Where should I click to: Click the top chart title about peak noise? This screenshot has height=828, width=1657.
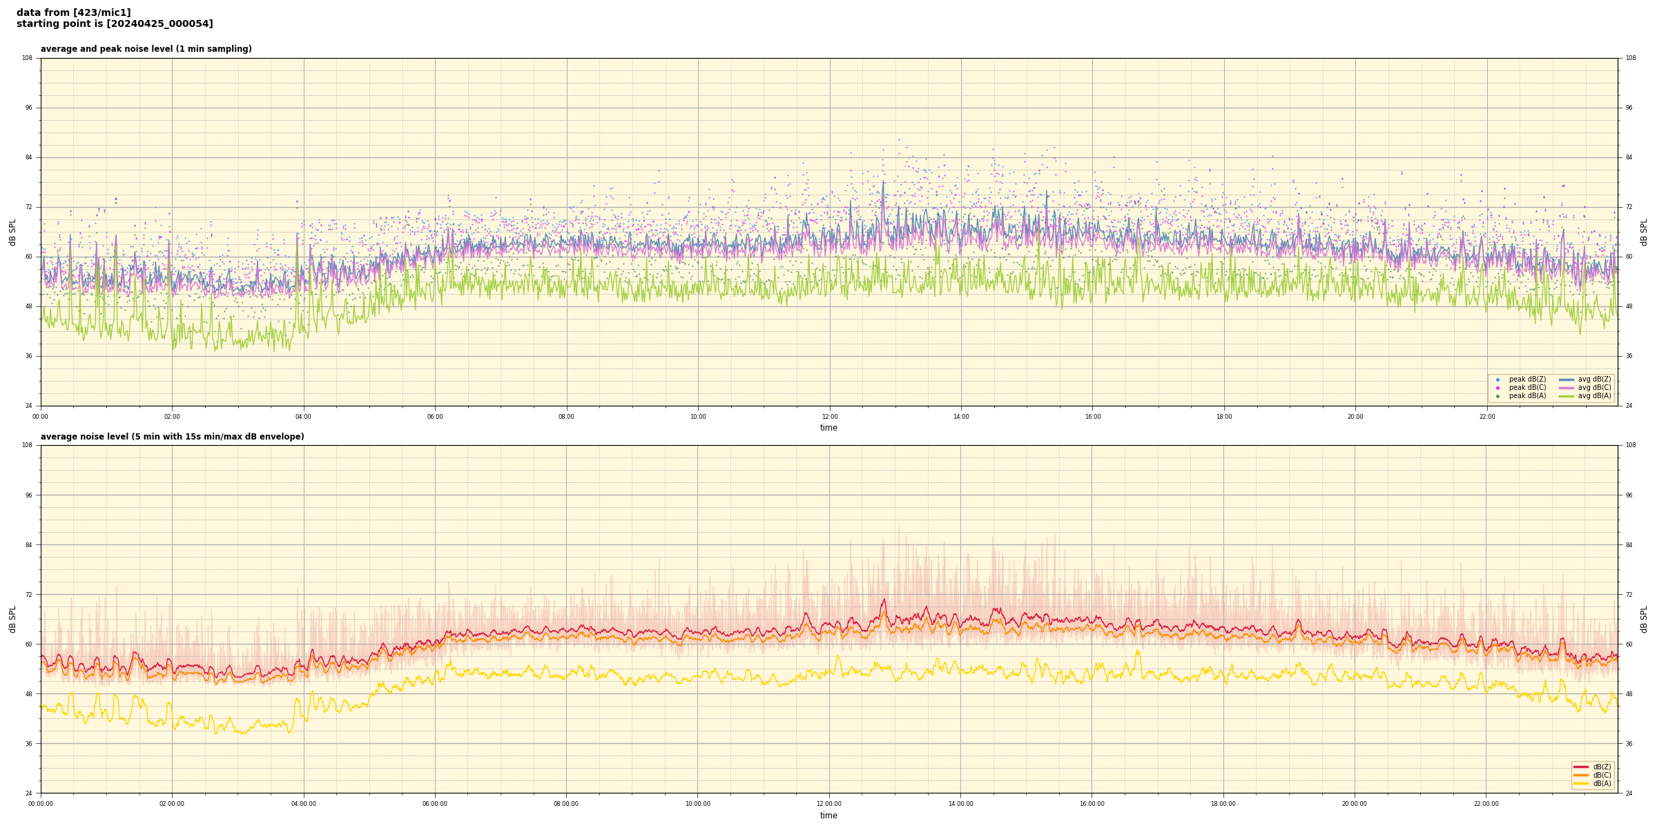click(x=146, y=49)
